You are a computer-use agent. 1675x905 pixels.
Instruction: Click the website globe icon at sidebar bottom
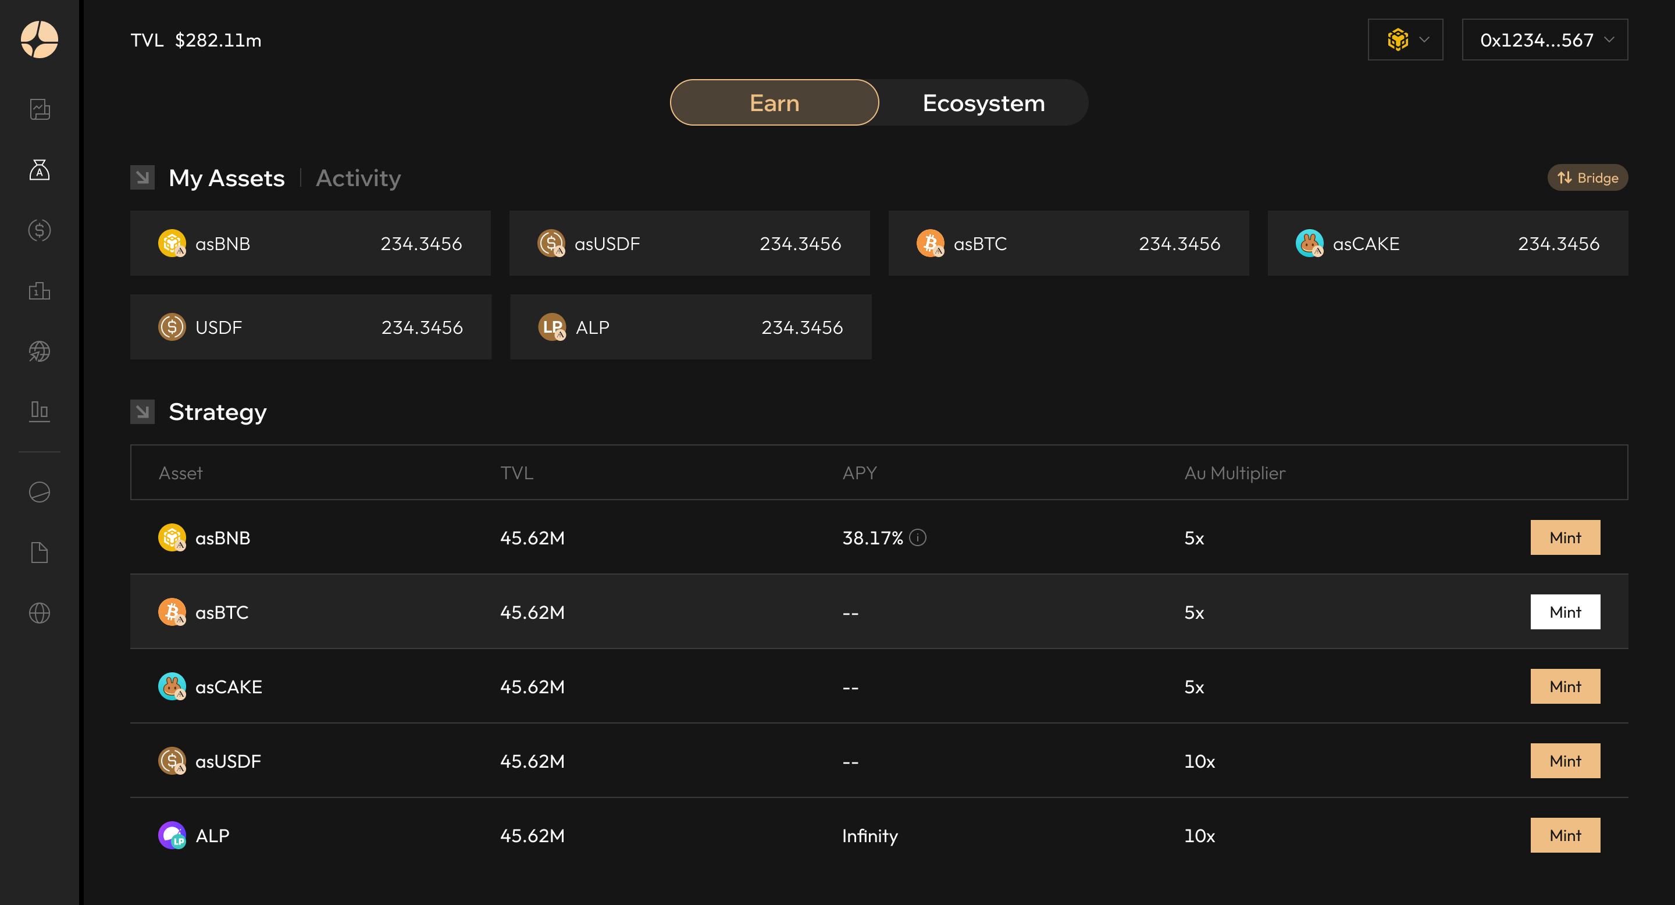[40, 612]
